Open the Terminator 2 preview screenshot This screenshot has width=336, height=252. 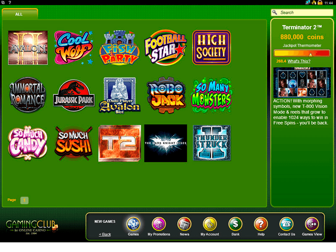[302, 82]
